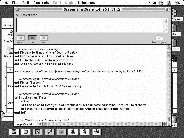
Task: Click the second icon in the bottom launcher strip
Action: tap(26, 132)
